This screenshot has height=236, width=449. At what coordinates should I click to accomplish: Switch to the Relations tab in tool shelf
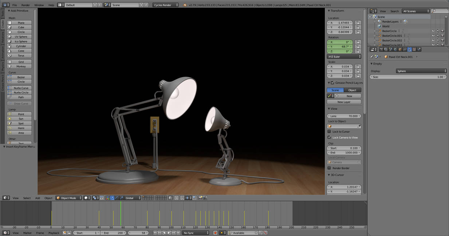point(3,37)
